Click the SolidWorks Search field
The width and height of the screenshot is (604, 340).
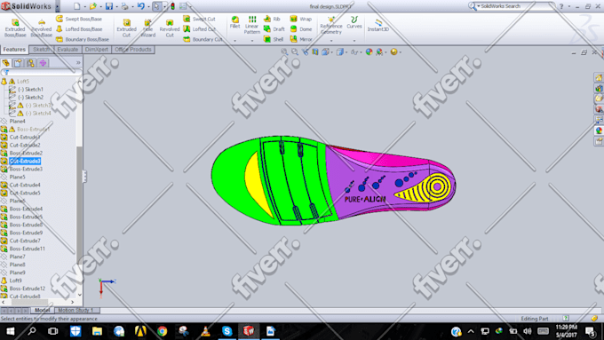[513, 6]
